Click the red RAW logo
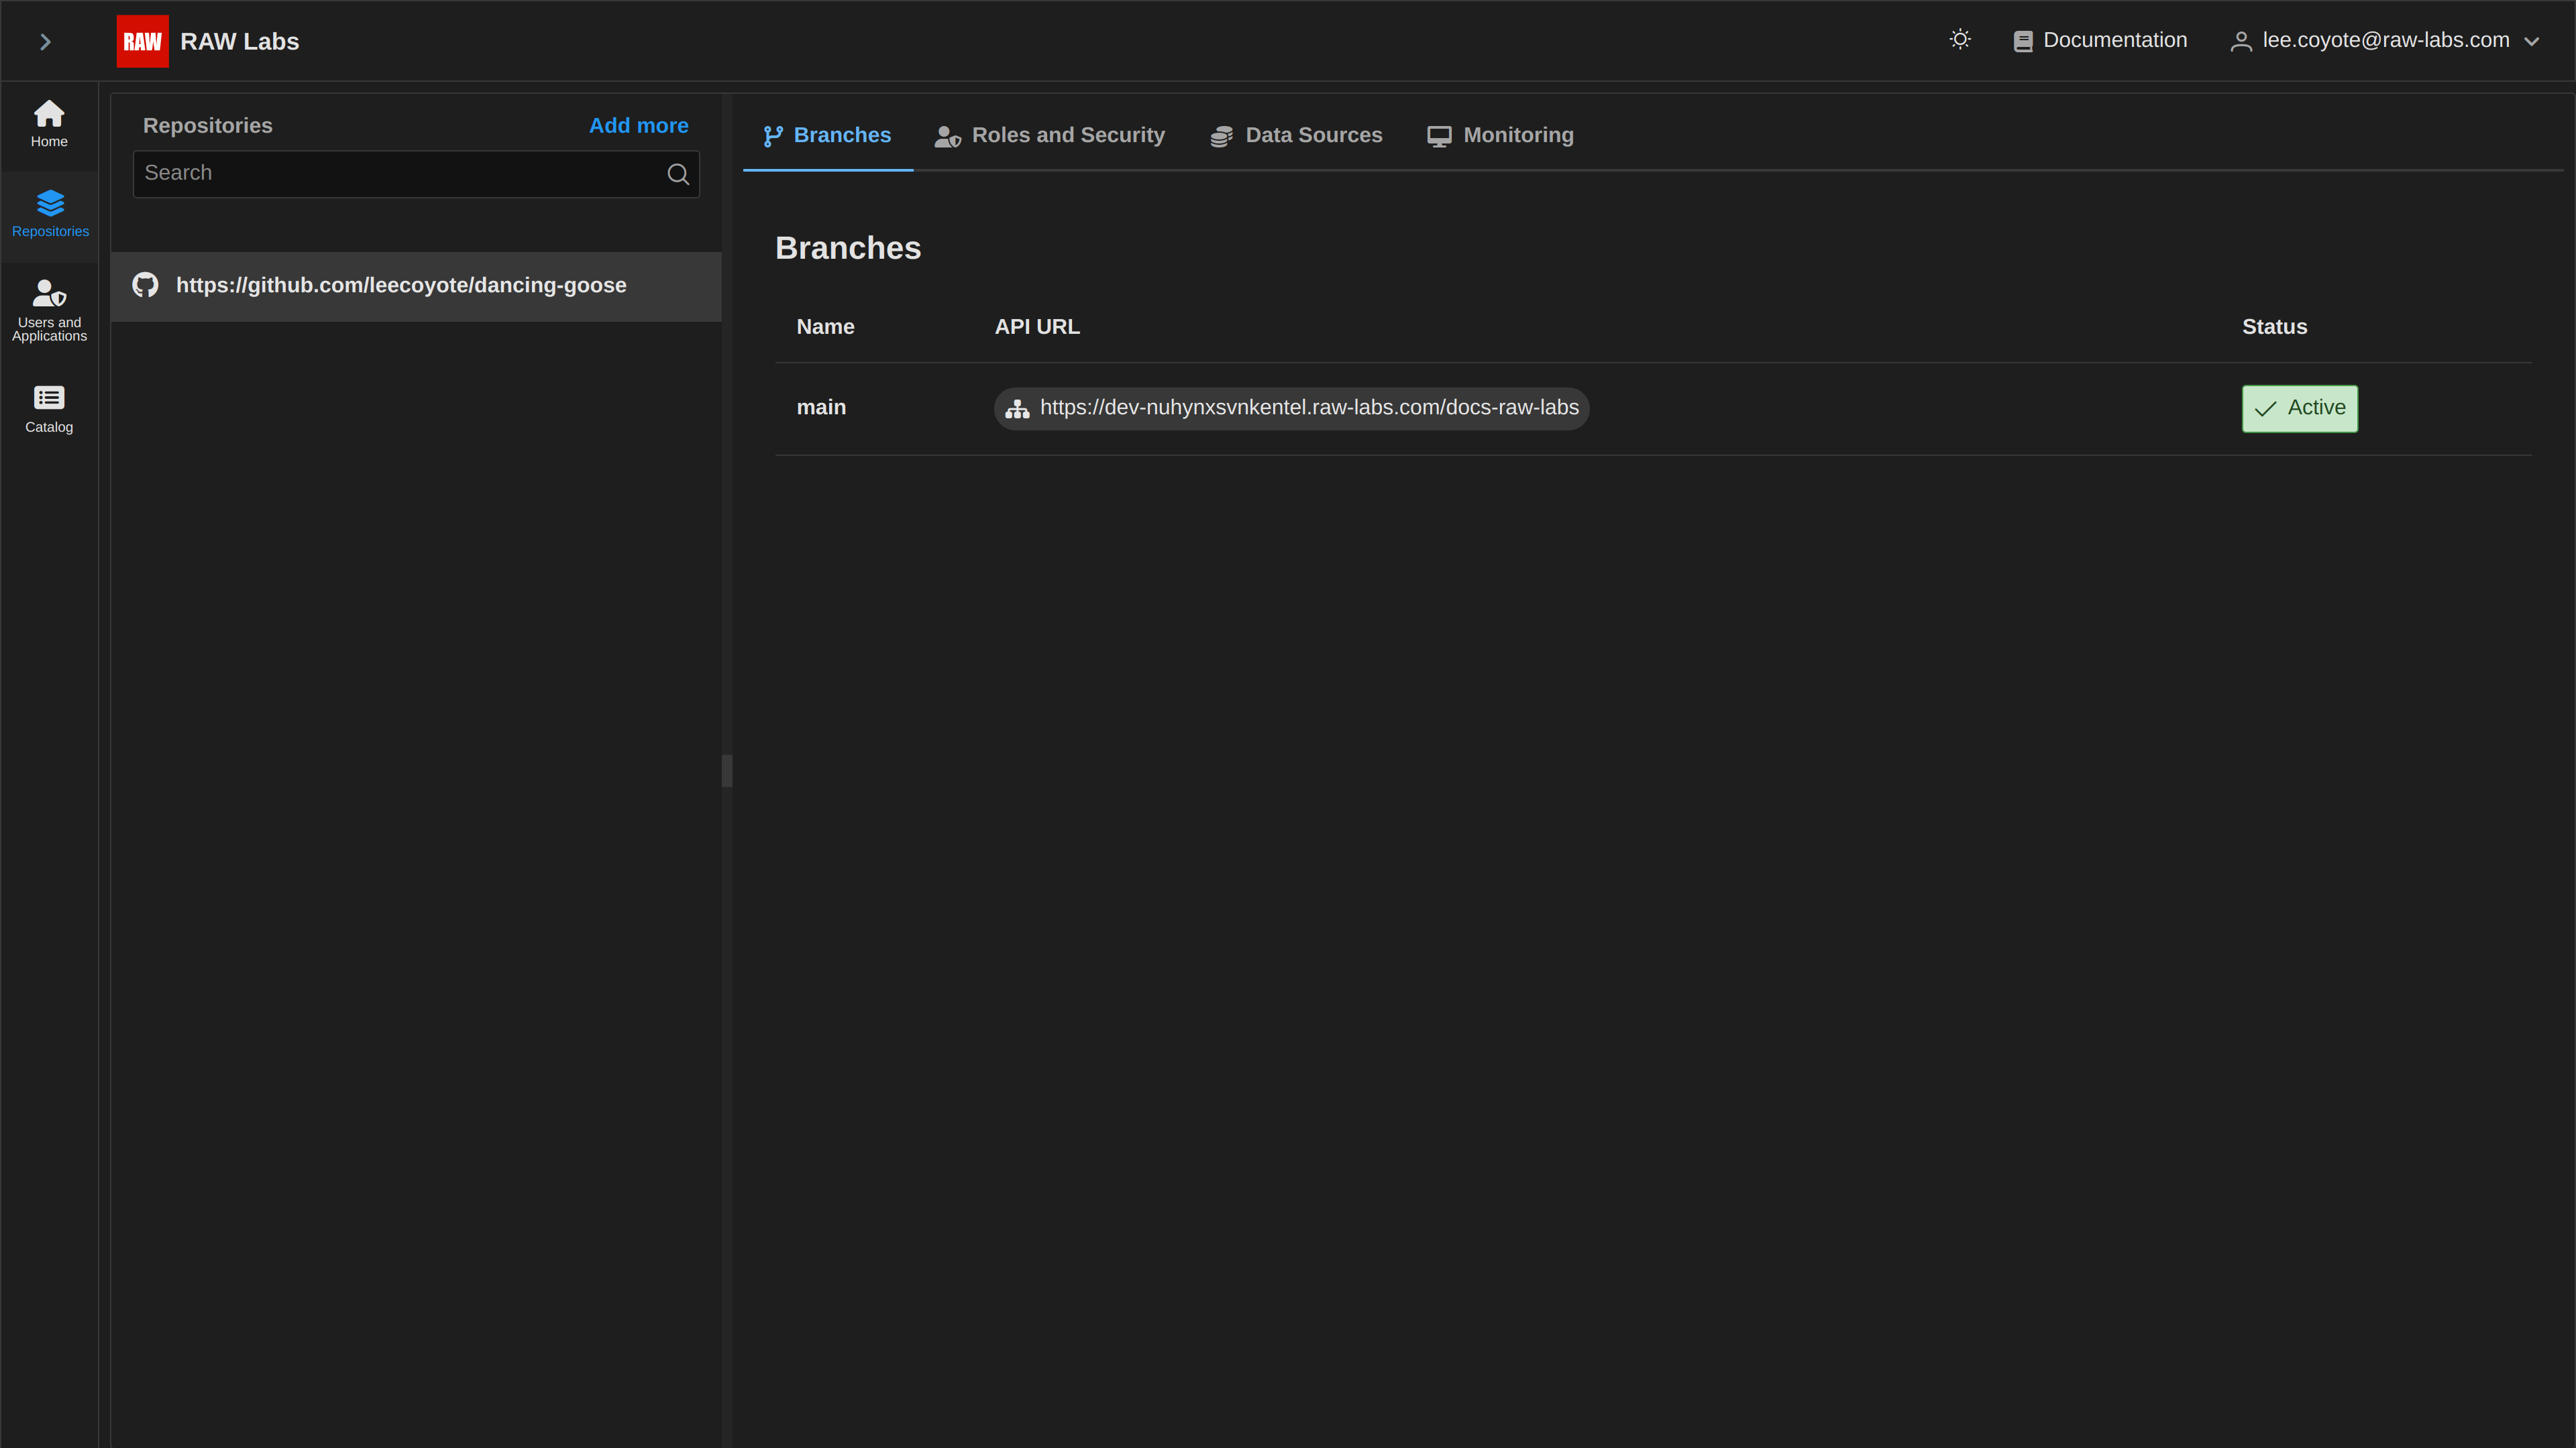Viewport: 2576px width, 1448px height. click(142, 41)
